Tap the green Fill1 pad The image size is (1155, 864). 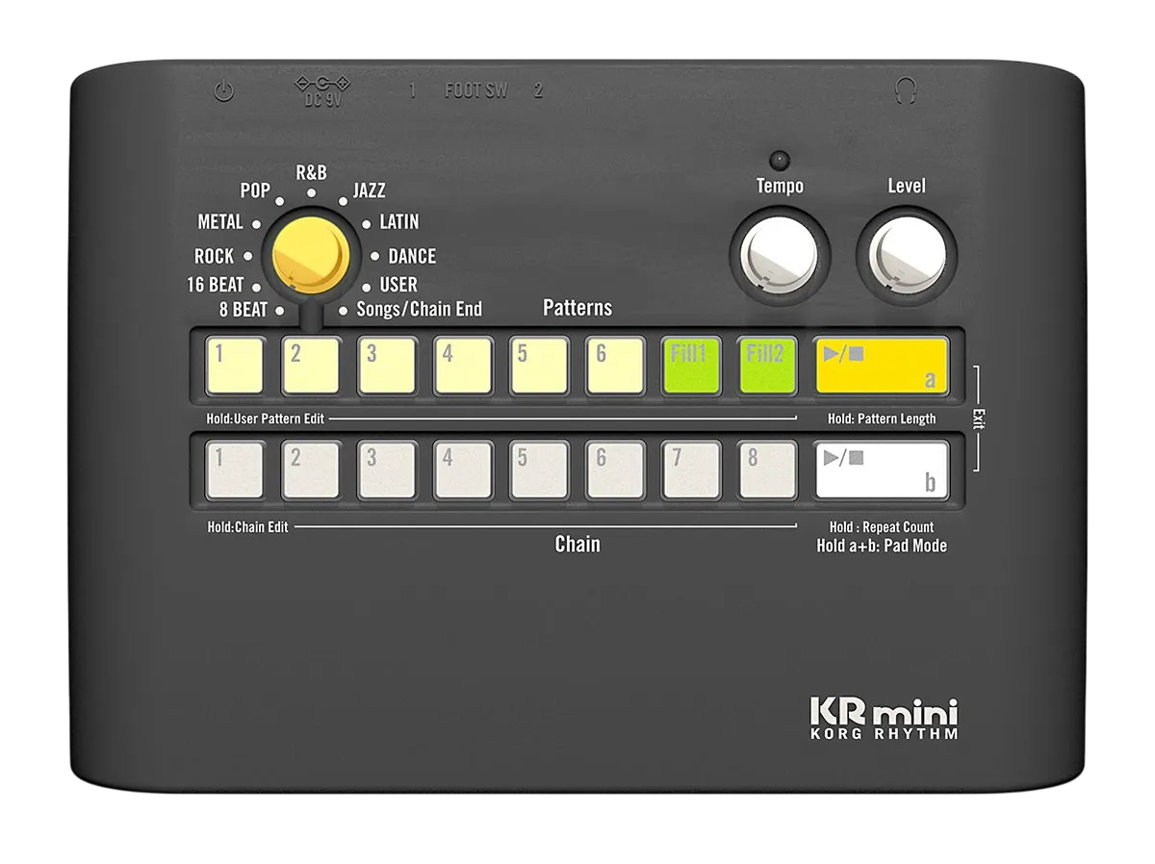click(x=691, y=366)
